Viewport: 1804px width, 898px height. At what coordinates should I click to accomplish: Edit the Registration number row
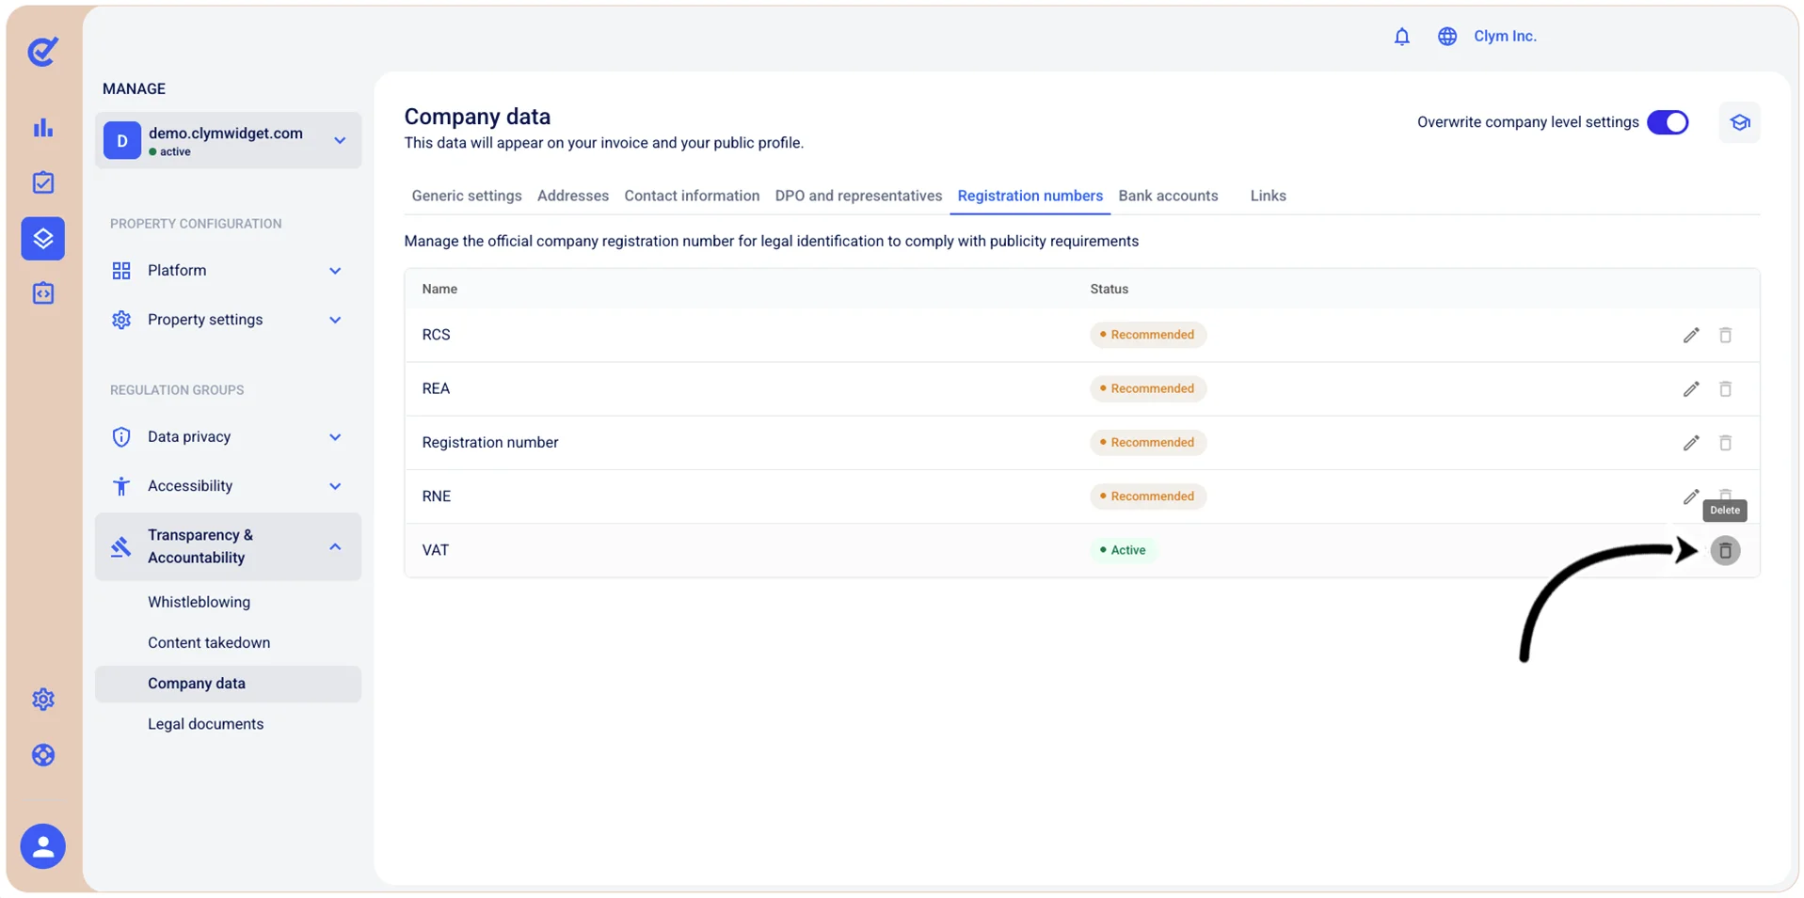pos(1691,442)
